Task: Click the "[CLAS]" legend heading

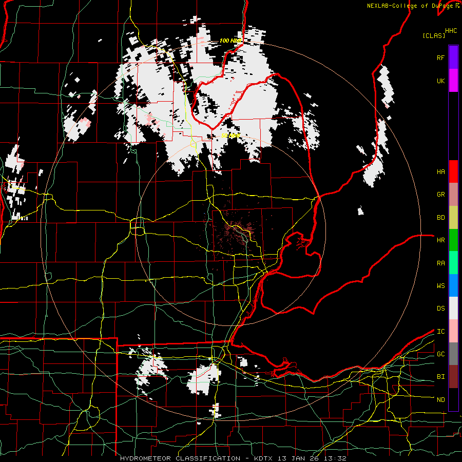Action: (x=434, y=35)
